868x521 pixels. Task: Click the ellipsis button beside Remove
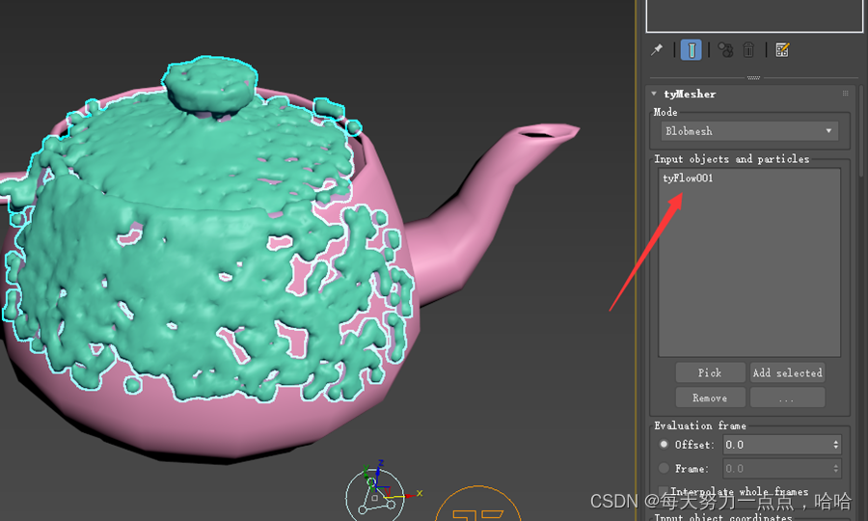(787, 398)
